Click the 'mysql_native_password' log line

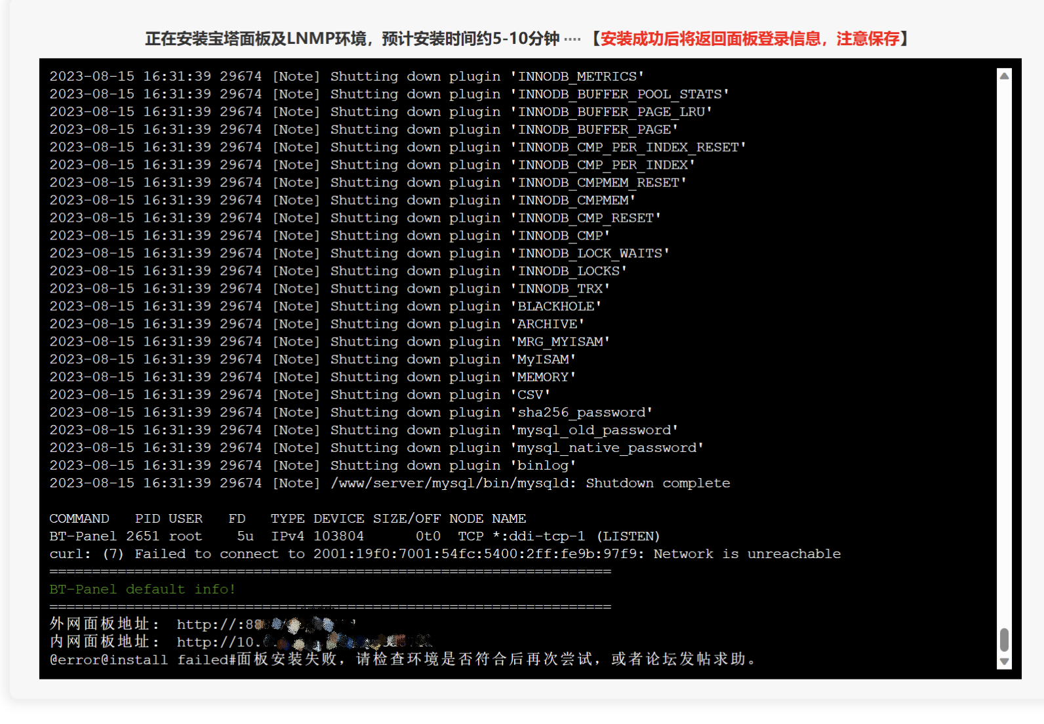tap(376, 447)
